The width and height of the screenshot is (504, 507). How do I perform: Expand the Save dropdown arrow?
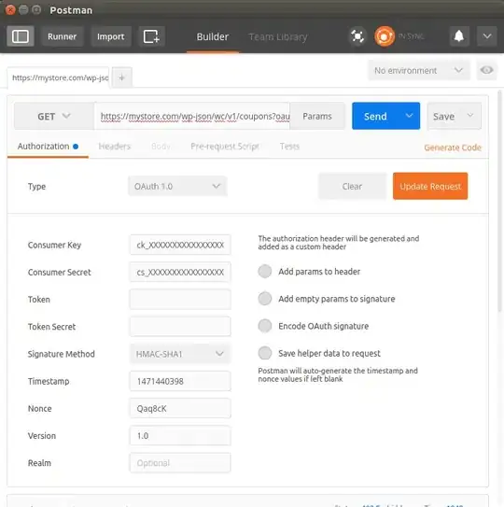click(x=470, y=116)
